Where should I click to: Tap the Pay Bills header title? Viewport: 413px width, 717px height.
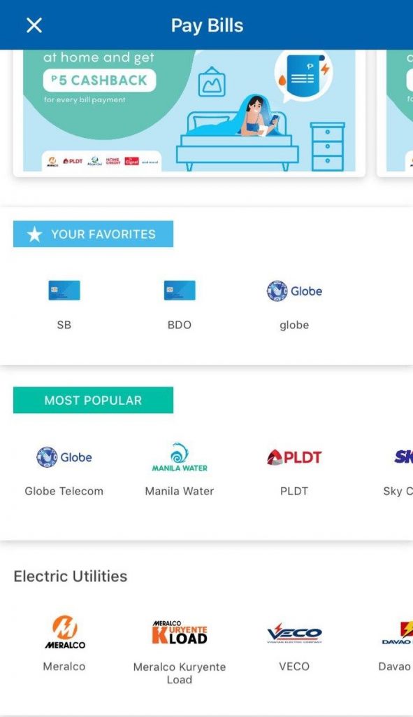[207, 26]
